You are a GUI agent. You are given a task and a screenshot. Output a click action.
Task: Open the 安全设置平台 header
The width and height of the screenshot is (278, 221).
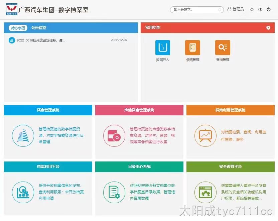[231, 167]
